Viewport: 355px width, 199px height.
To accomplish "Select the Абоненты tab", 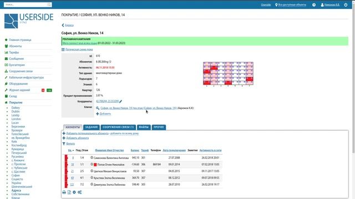I will point(73,127).
